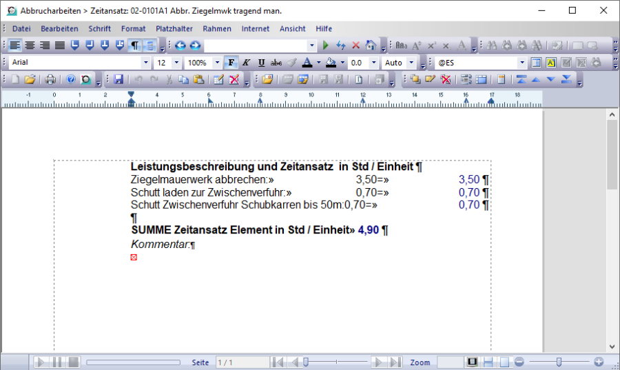Open the Format menu

133,29
